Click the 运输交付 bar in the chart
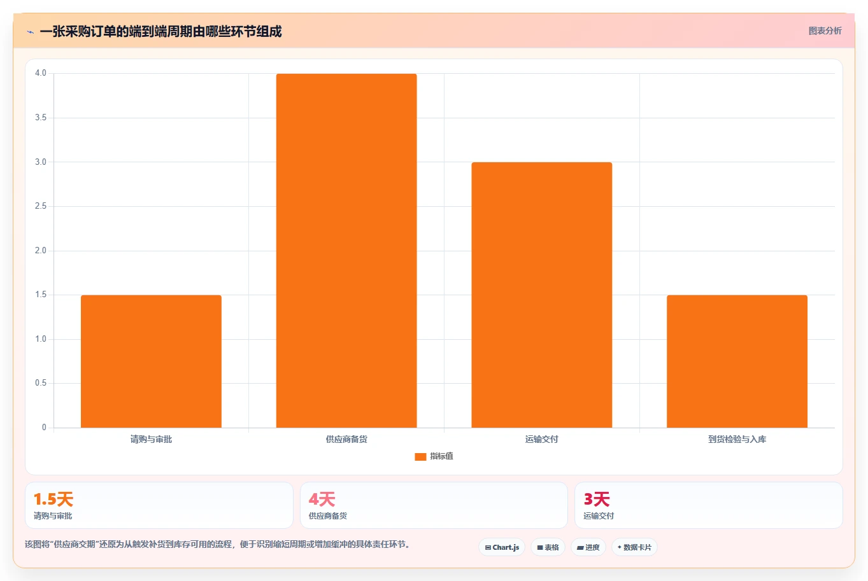Image resolution: width=868 pixels, height=581 pixels. pyautogui.click(x=542, y=295)
